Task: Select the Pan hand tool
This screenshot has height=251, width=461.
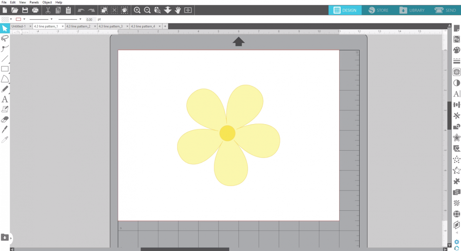Action: 178,10
